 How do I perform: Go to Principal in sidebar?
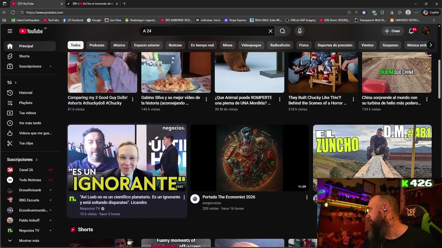pyautogui.click(x=30, y=46)
